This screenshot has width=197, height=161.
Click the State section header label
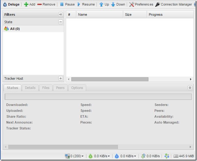click(8, 22)
